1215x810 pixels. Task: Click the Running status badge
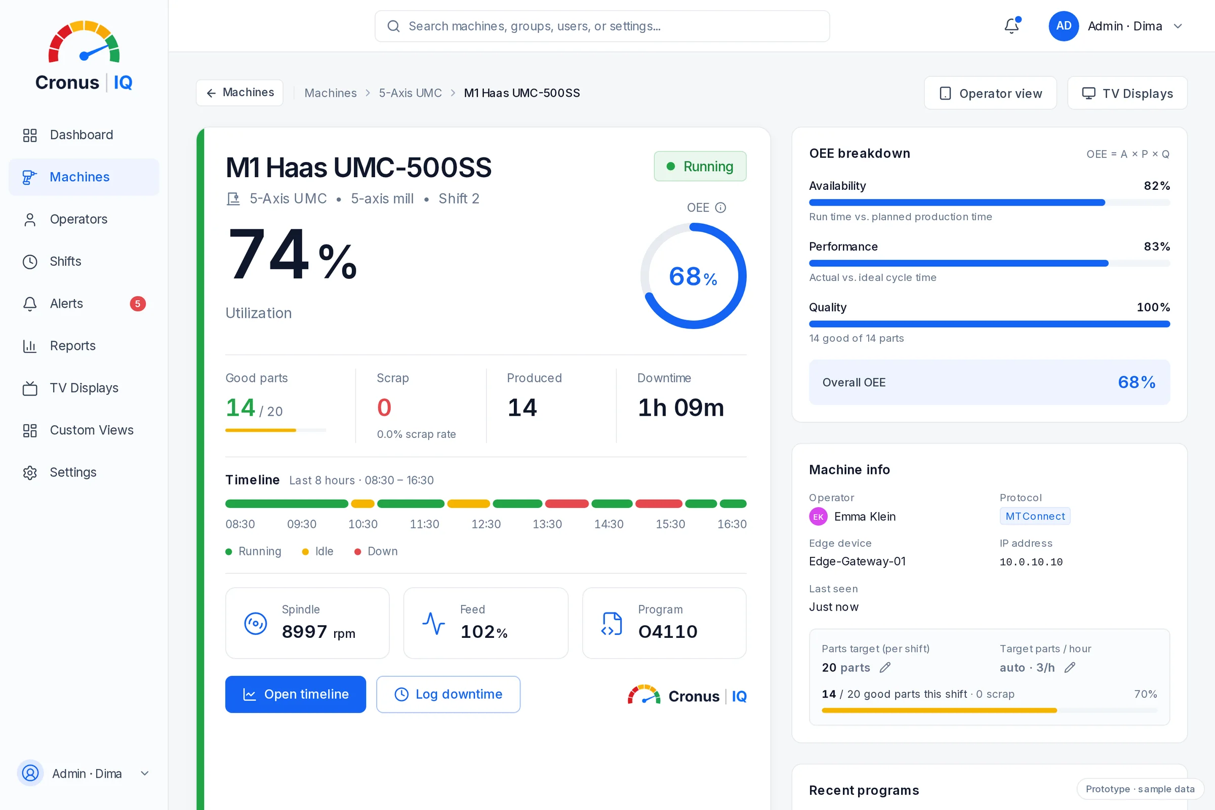tap(700, 167)
